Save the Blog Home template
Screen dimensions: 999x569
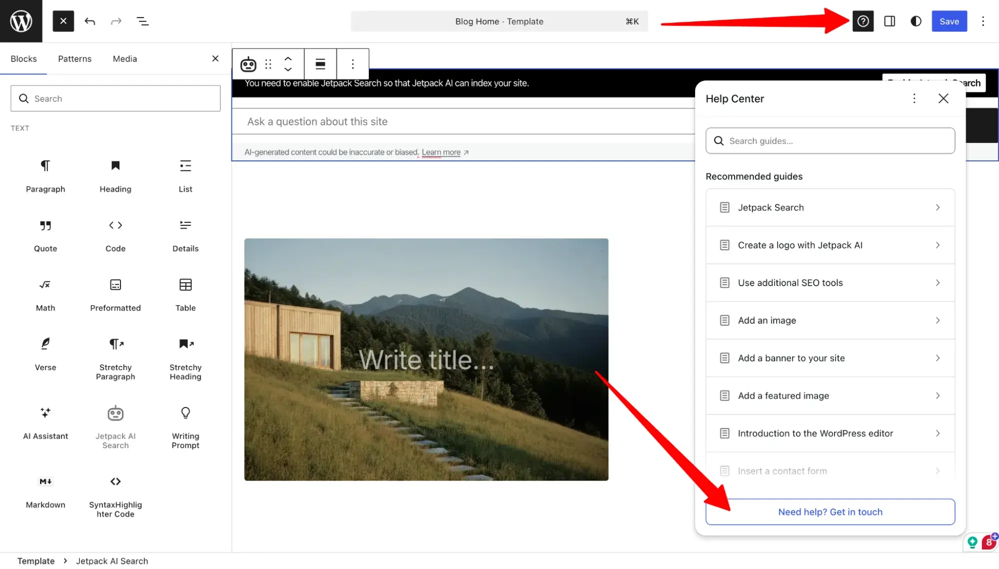[949, 21]
